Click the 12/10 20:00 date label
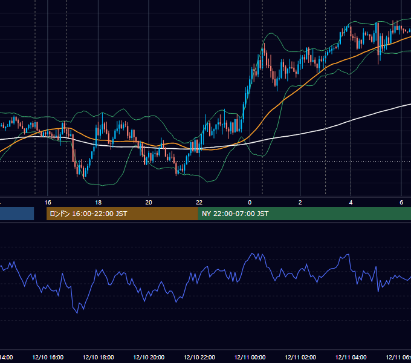The image size is (411, 363). (149, 357)
